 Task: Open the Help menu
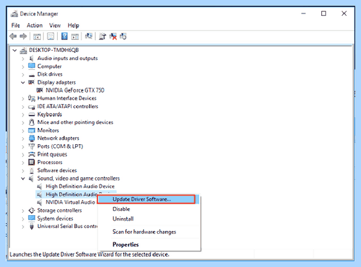(73, 25)
